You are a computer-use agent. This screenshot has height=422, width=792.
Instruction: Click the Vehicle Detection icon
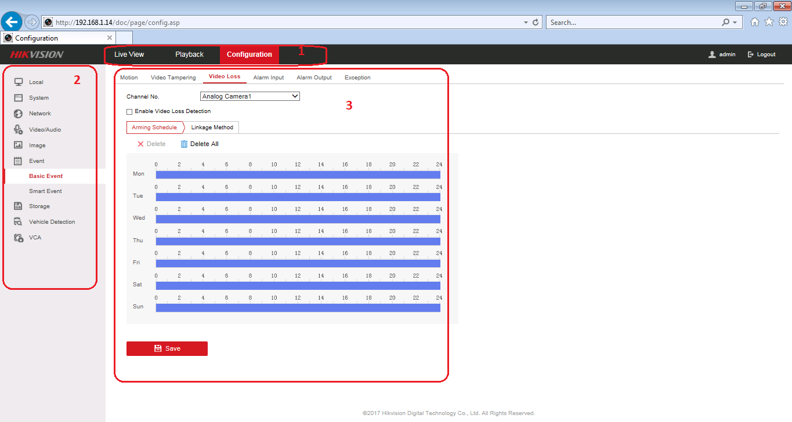(x=18, y=222)
